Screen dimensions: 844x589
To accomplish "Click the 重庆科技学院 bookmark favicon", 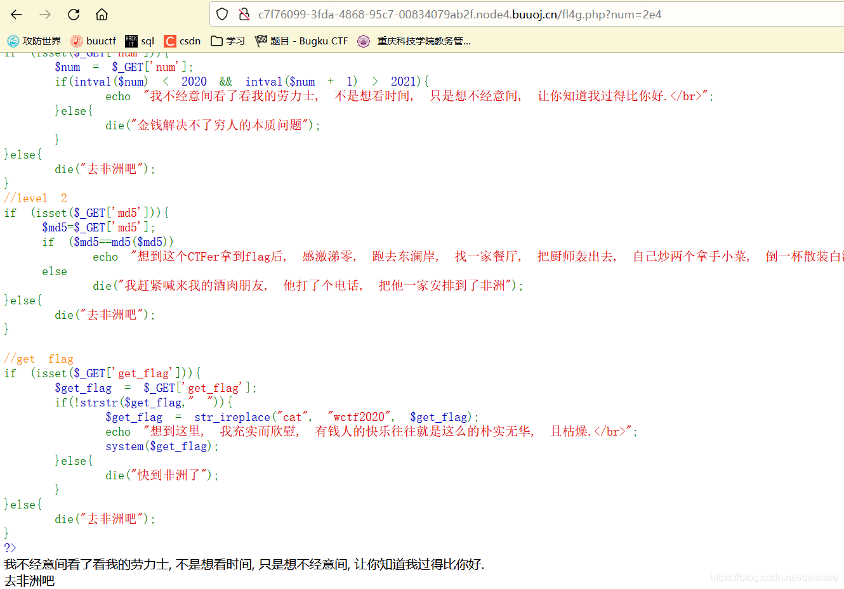I will point(363,41).
